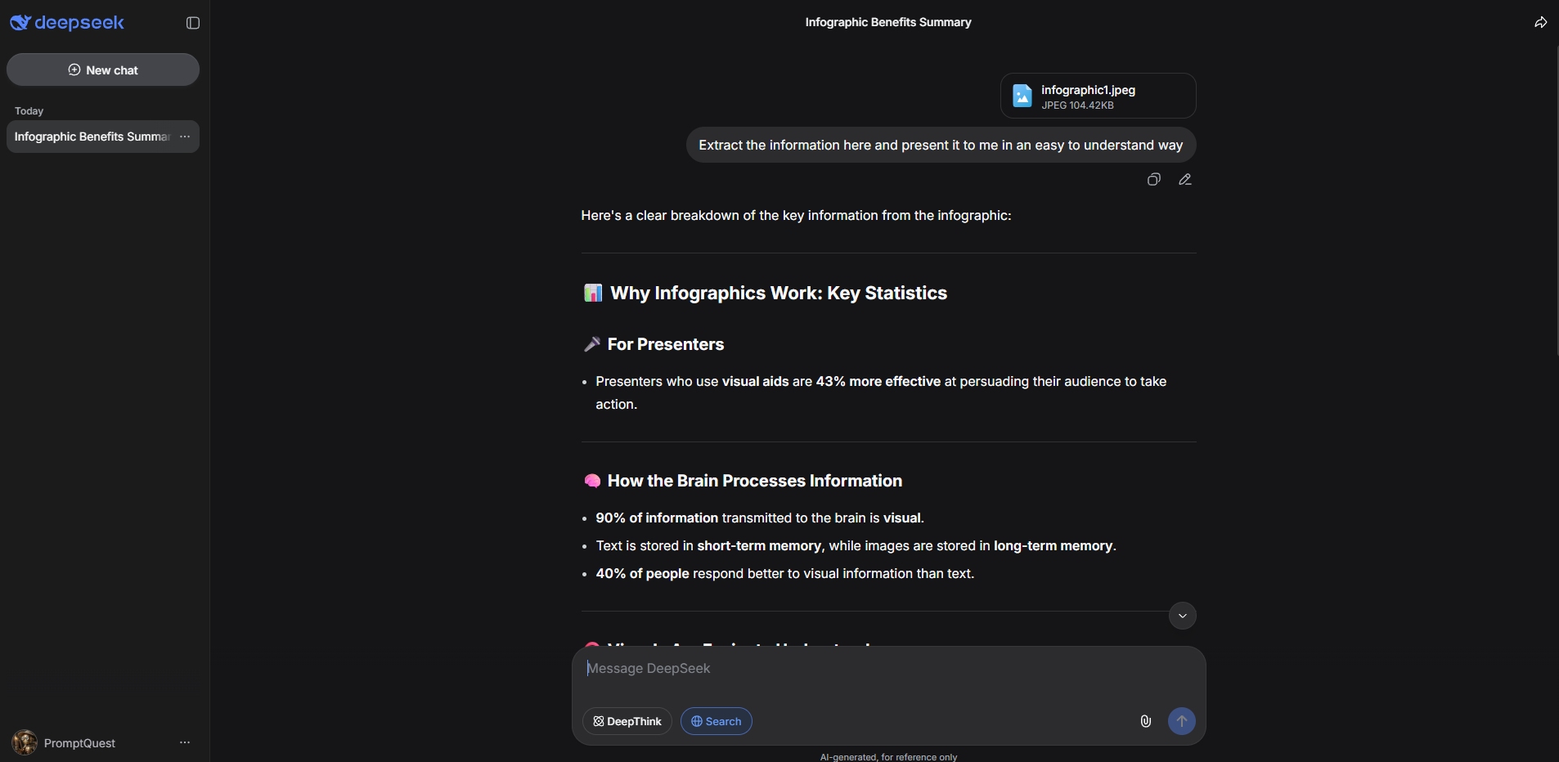Toggle Search mode off
1559x762 pixels.
point(716,721)
